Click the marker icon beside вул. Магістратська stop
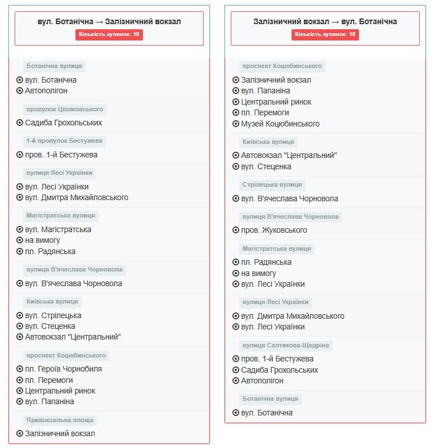The width and height of the screenshot is (435, 448). coord(20,229)
